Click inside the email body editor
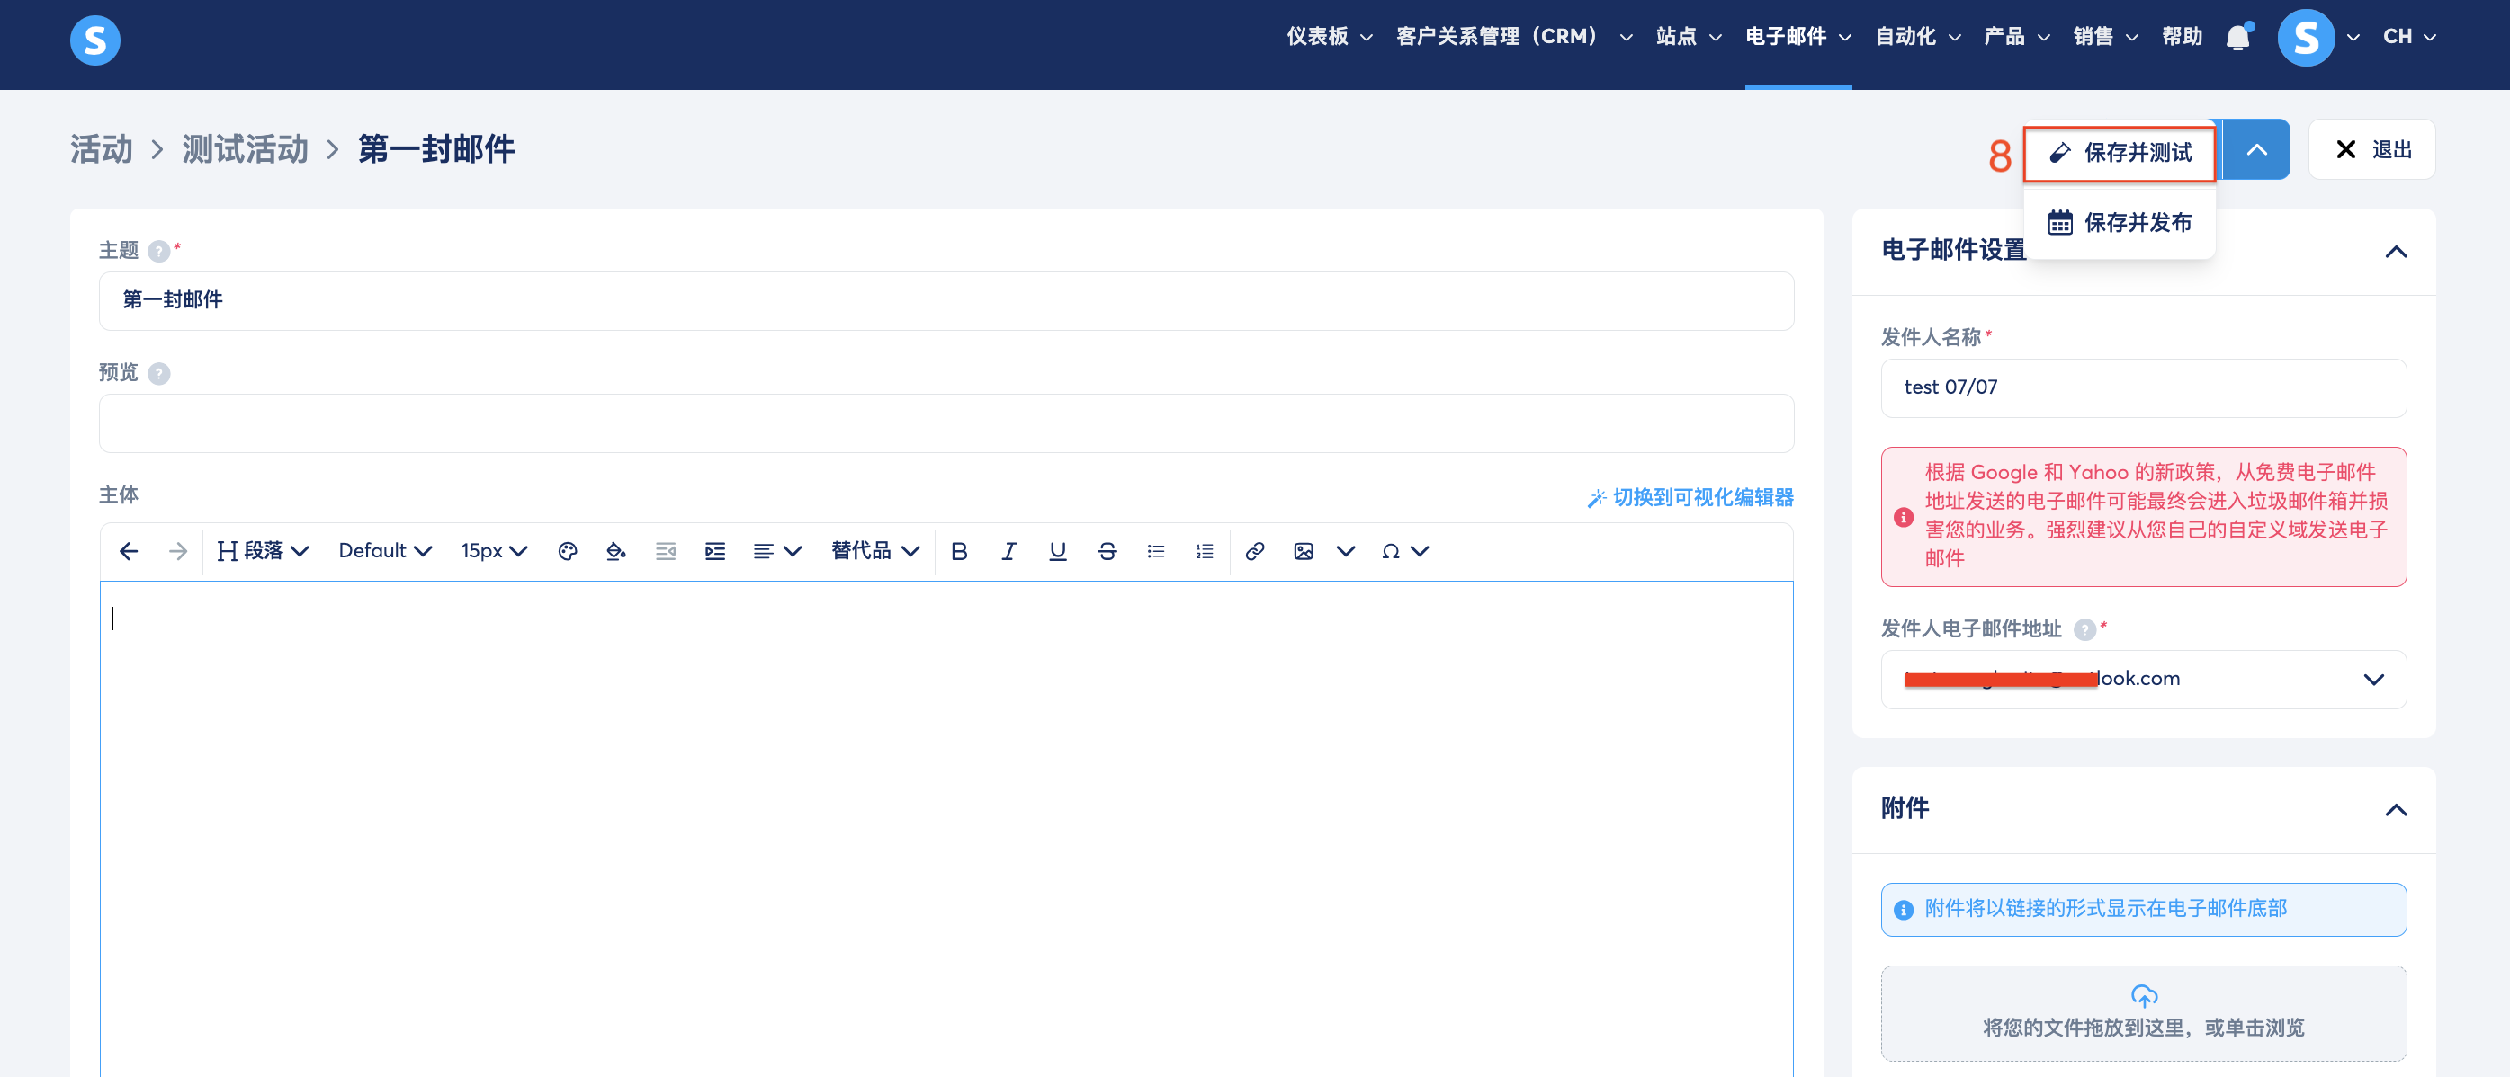This screenshot has height=1077, width=2510. coord(946,829)
